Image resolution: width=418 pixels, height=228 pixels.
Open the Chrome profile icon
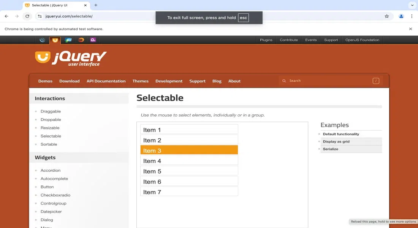(401, 16)
